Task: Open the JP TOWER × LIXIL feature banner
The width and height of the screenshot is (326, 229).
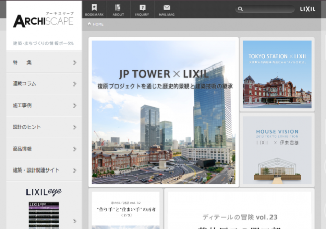Action: [x=164, y=112]
